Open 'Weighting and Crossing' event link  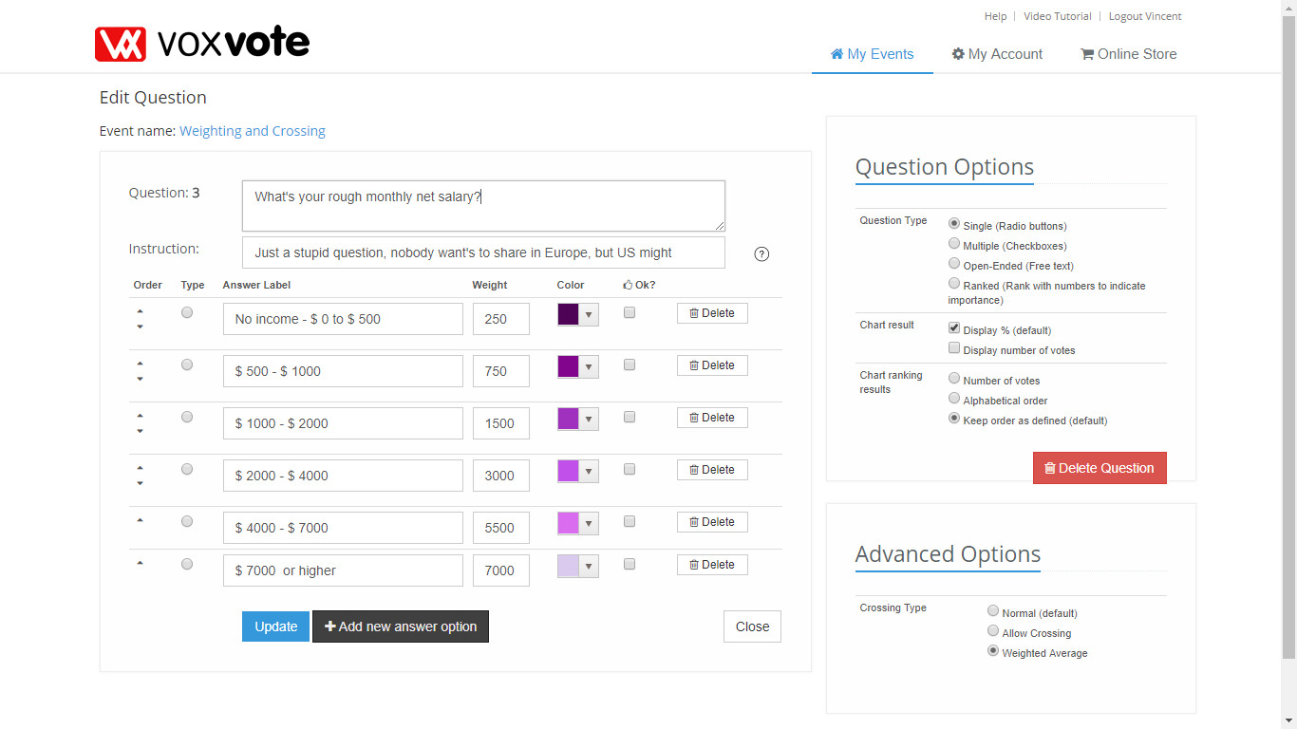253,131
